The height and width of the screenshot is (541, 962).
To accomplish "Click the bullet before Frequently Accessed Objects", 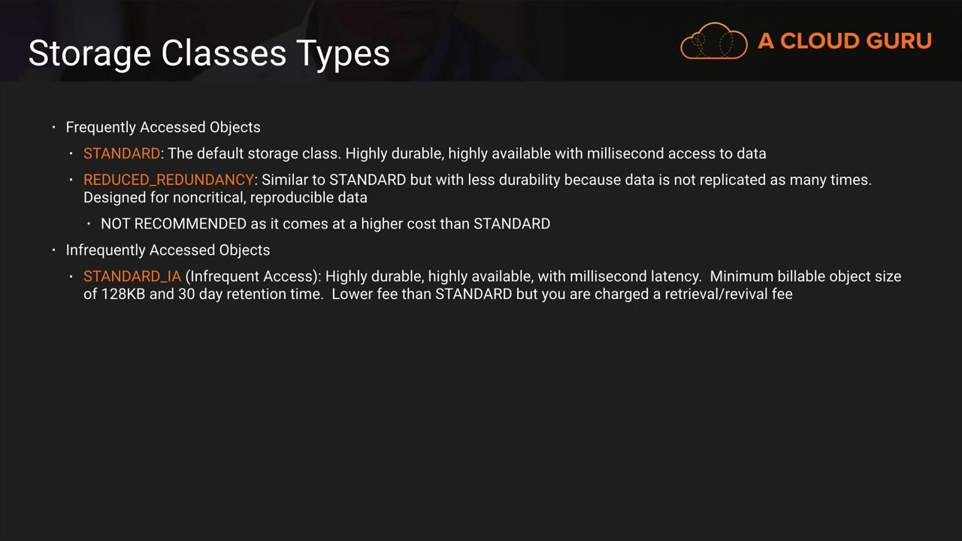I will (54, 127).
